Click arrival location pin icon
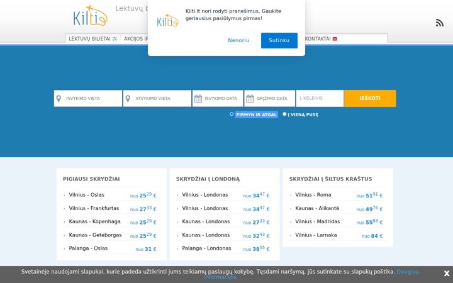The width and height of the screenshot is (453, 283). (128, 99)
